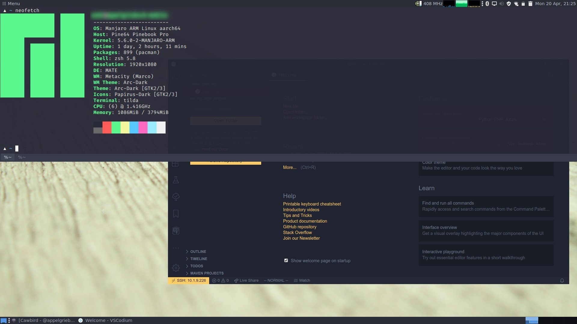Open notifications bell in VSCodium status bar

(x=562, y=280)
